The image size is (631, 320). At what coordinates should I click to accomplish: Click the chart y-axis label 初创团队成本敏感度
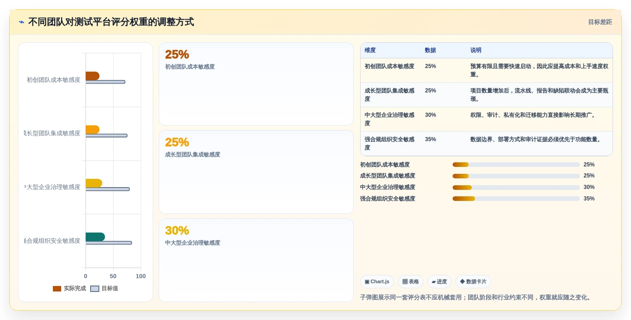(53, 80)
